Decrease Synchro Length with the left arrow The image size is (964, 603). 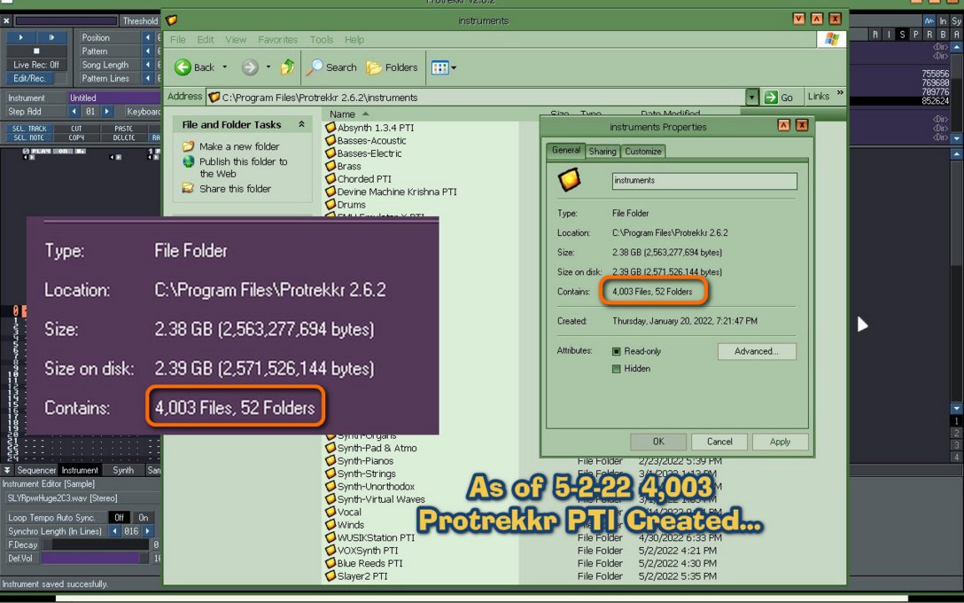(x=114, y=531)
